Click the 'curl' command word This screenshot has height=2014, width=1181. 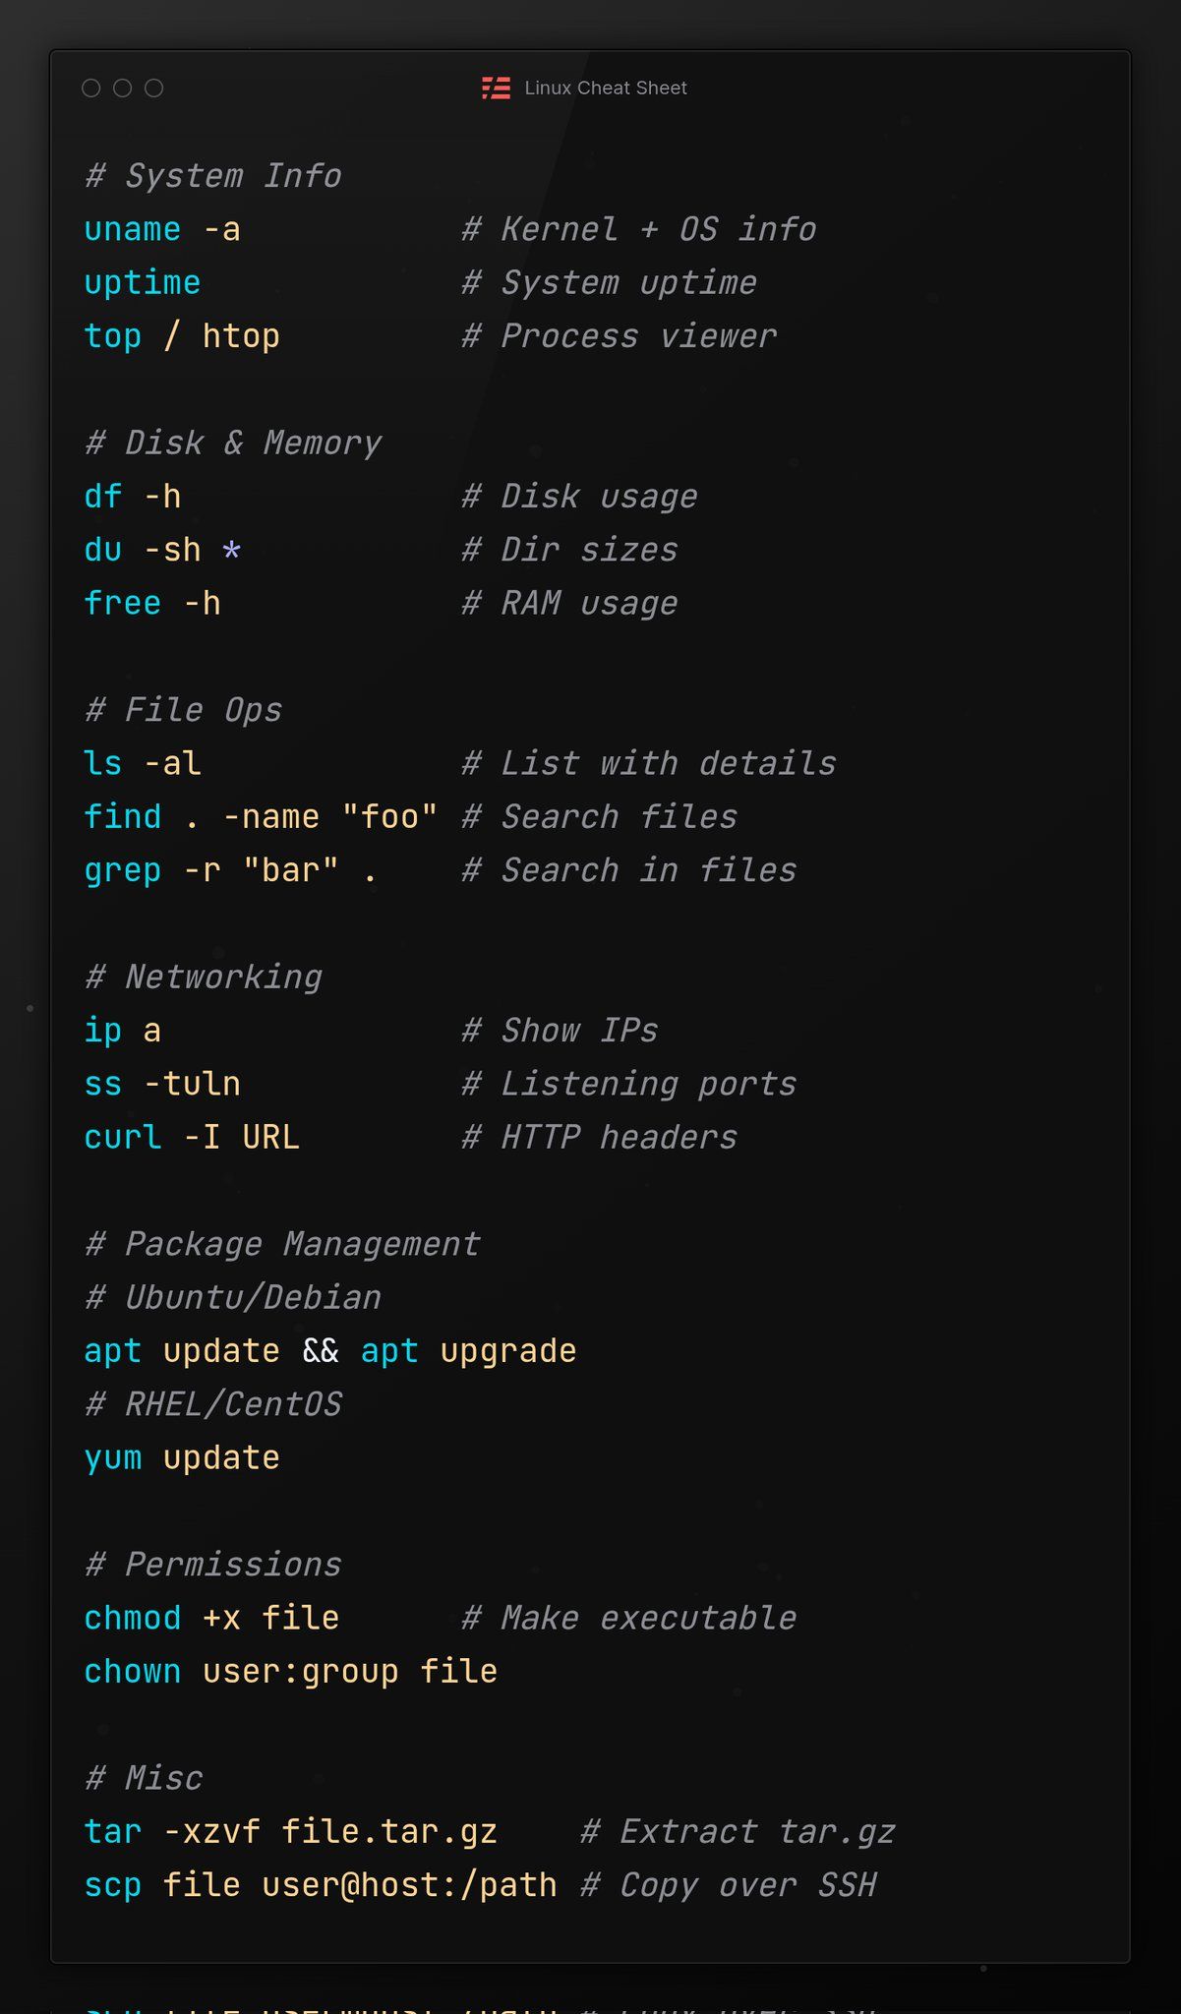123,1138
